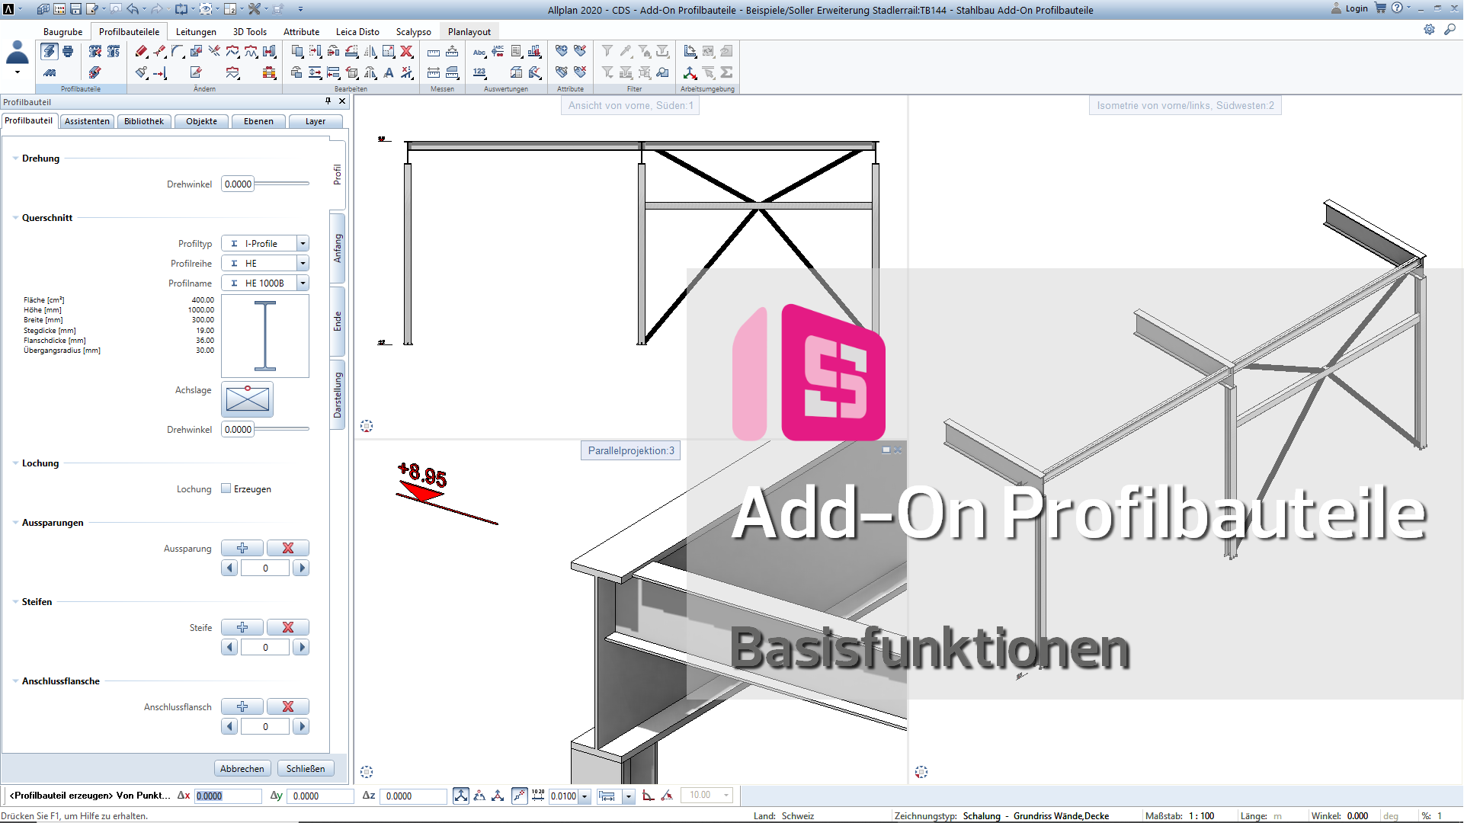Open the Profilname HE 1000B dropdown
Viewport: 1464px width, 823px height.
click(x=303, y=283)
